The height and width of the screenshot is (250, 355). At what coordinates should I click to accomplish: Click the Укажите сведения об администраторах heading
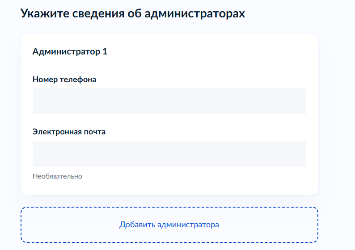point(133,14)
